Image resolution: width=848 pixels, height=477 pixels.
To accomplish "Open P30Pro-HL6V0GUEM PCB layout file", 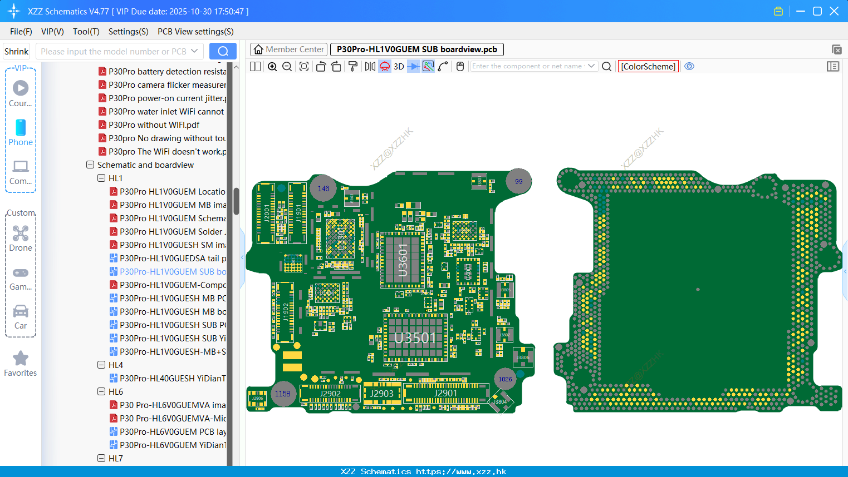I will pyautogui.click(x=168, y=432).
